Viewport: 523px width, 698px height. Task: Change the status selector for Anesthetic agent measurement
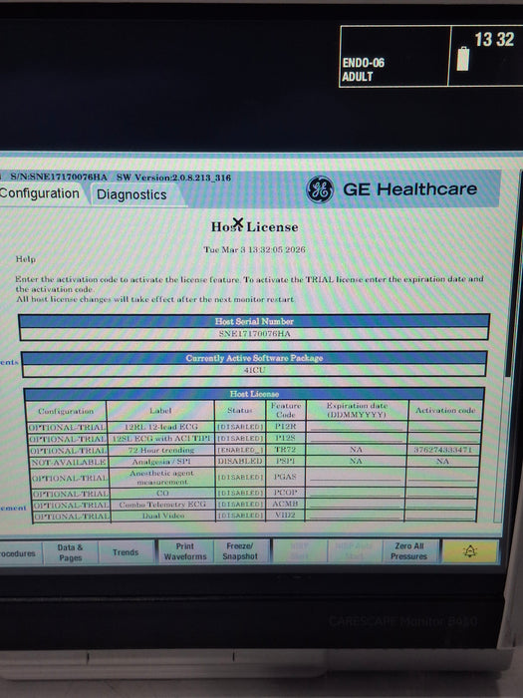click(240, 478)
